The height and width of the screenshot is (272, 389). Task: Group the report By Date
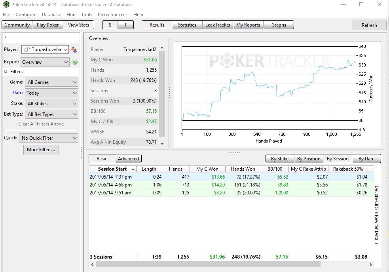point(366,159)
